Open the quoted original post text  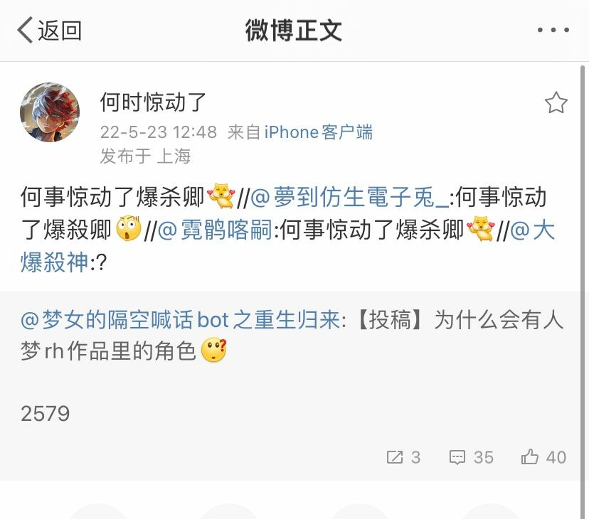[292, 336]
